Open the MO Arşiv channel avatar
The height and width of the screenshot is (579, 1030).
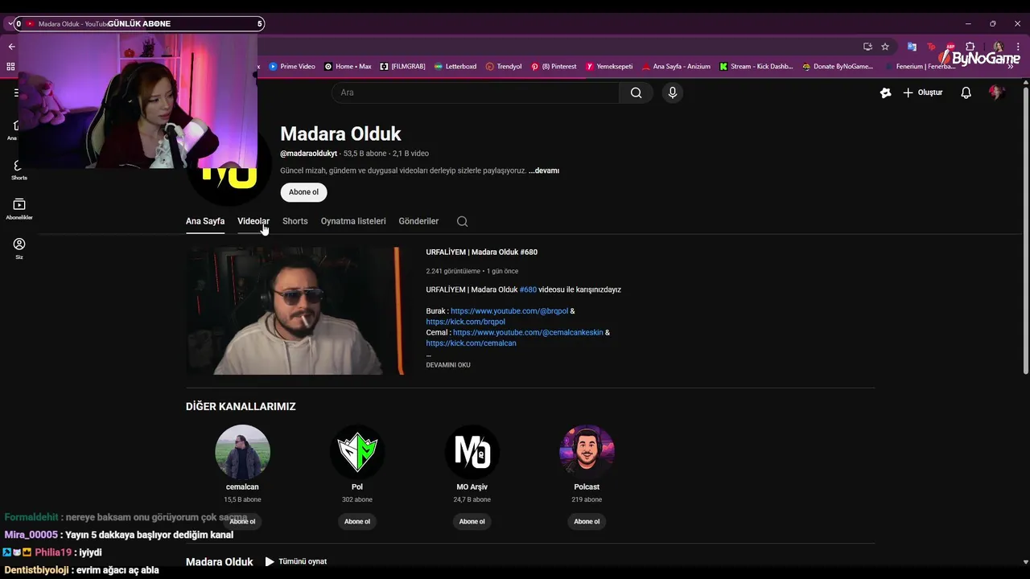[x=472, y=452]
